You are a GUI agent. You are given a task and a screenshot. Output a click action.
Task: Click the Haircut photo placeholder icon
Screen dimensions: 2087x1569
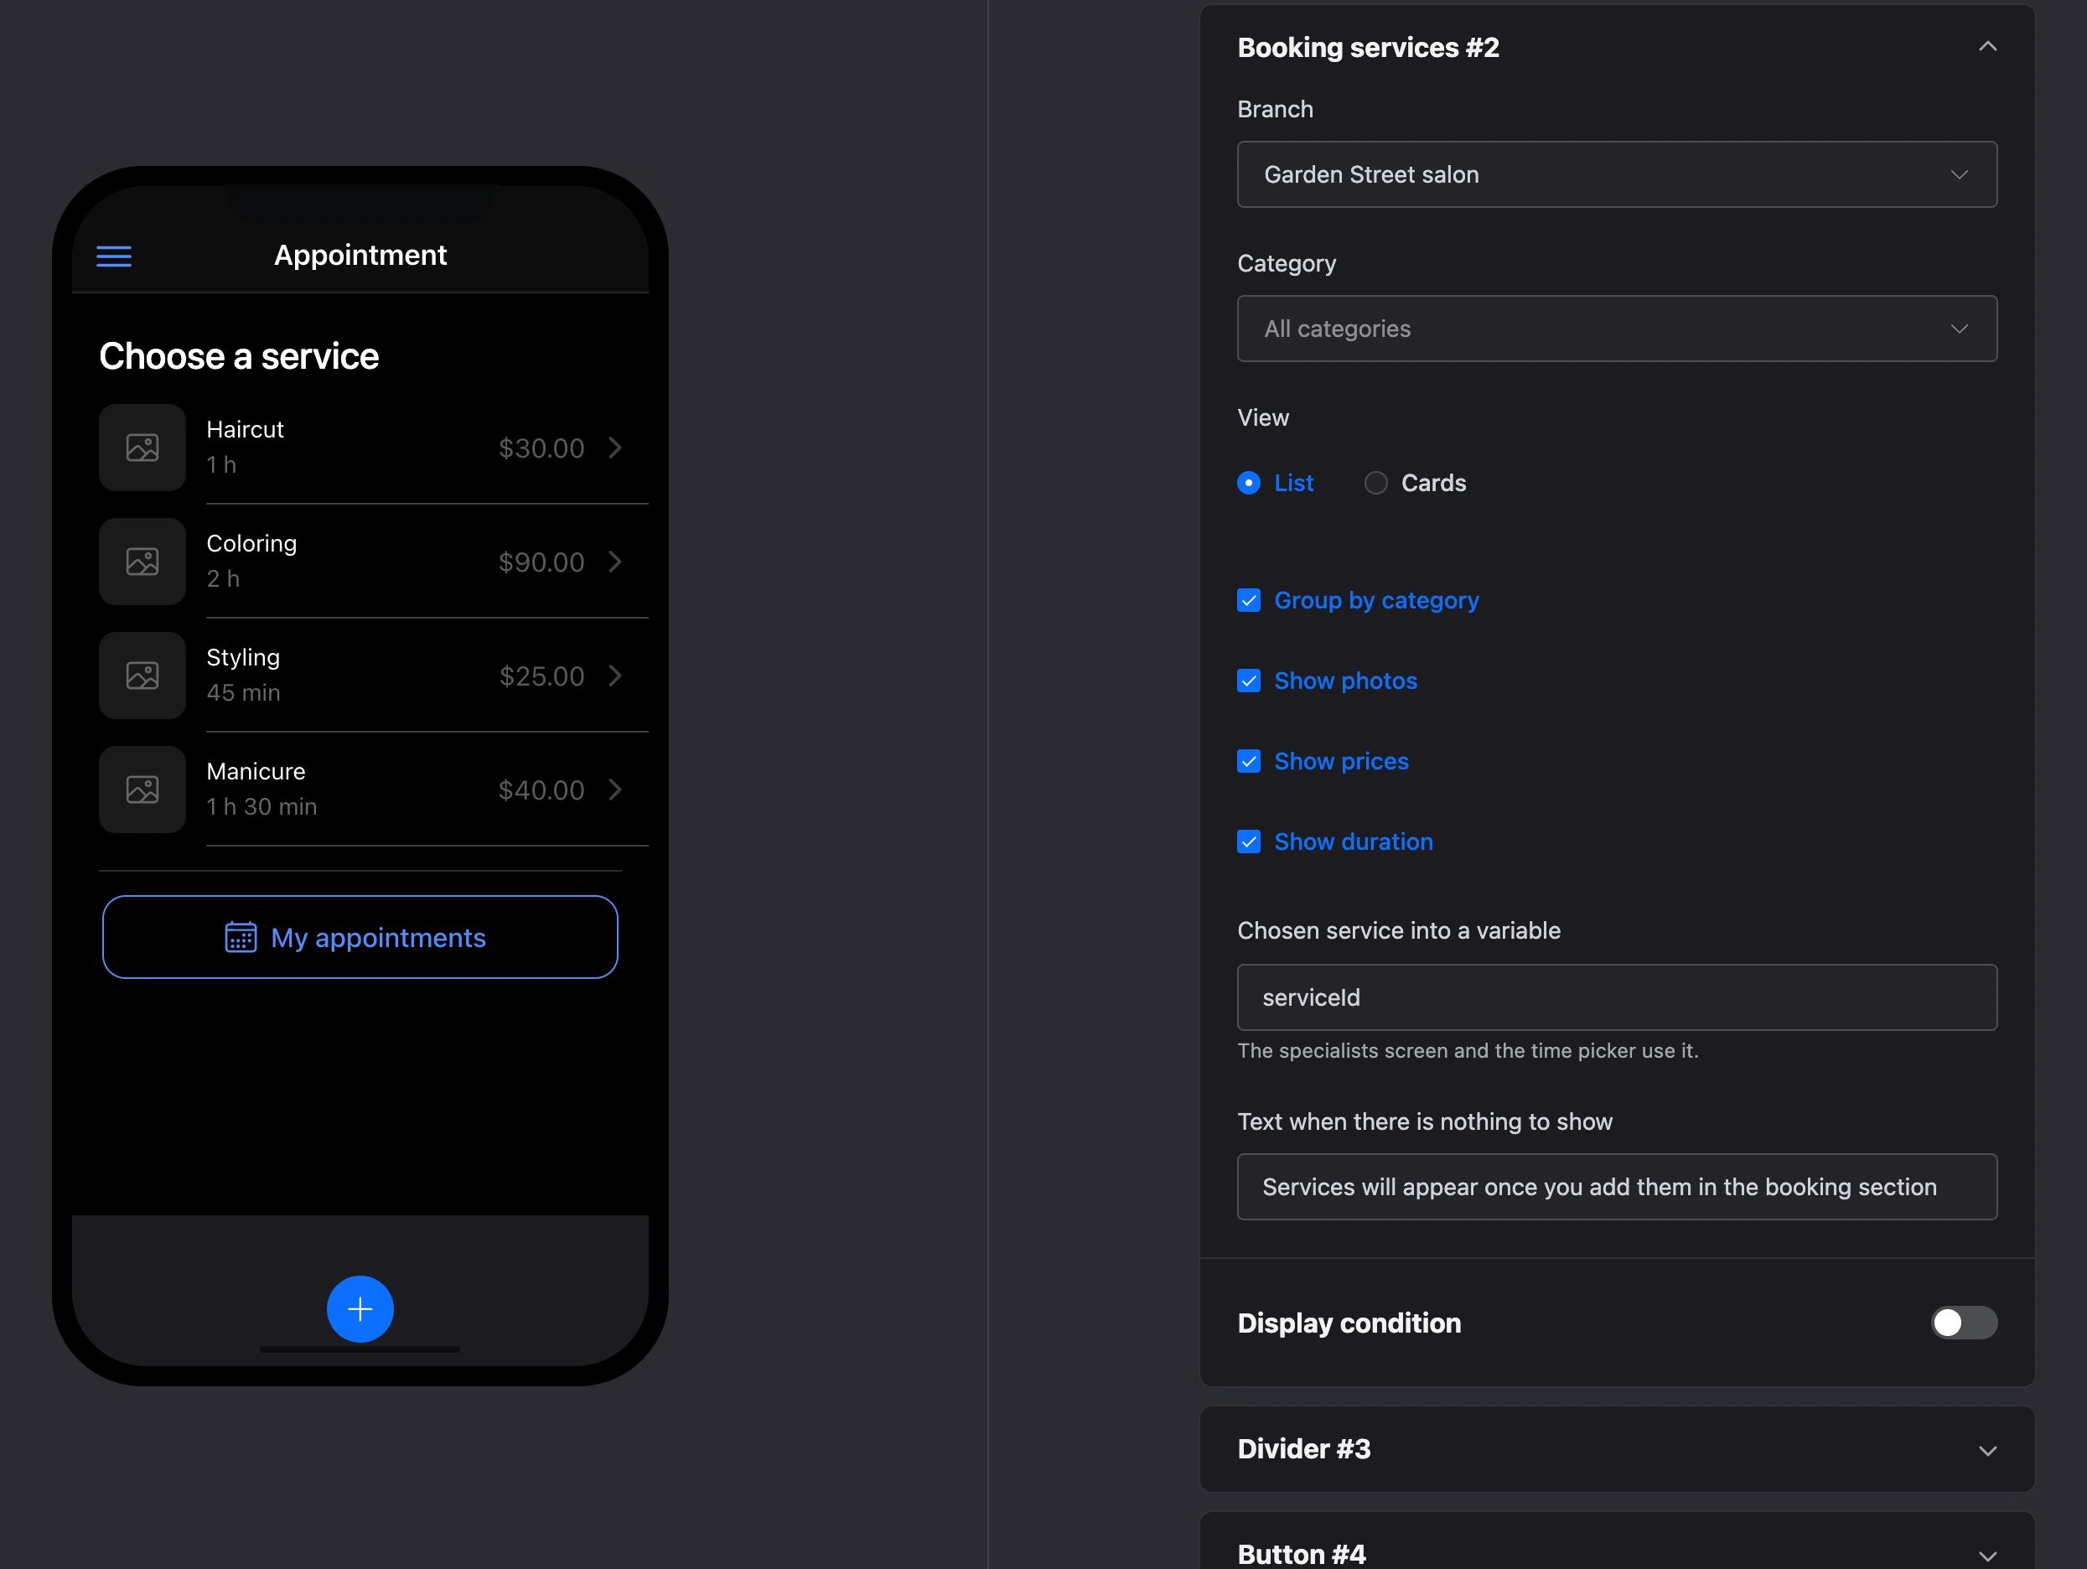142,448
